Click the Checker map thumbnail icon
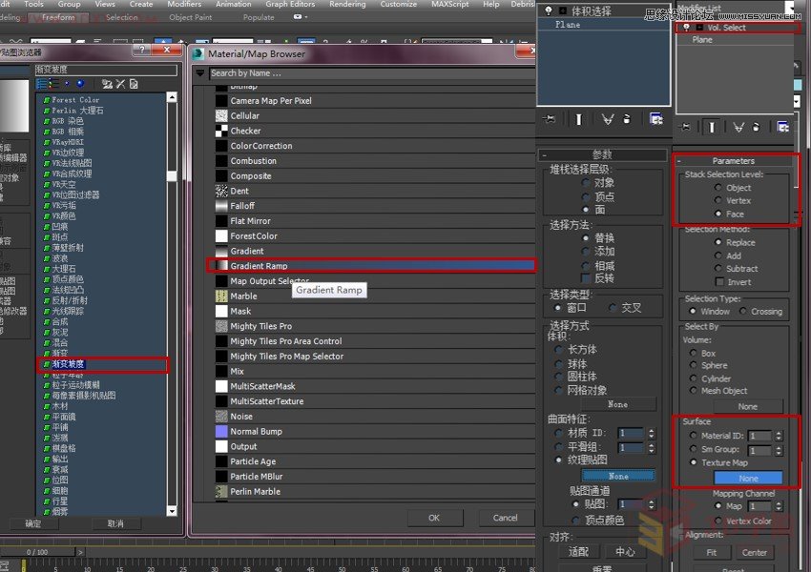Image resolution: width=811 pixels, height=572 pixels. (x=221, y=131)
